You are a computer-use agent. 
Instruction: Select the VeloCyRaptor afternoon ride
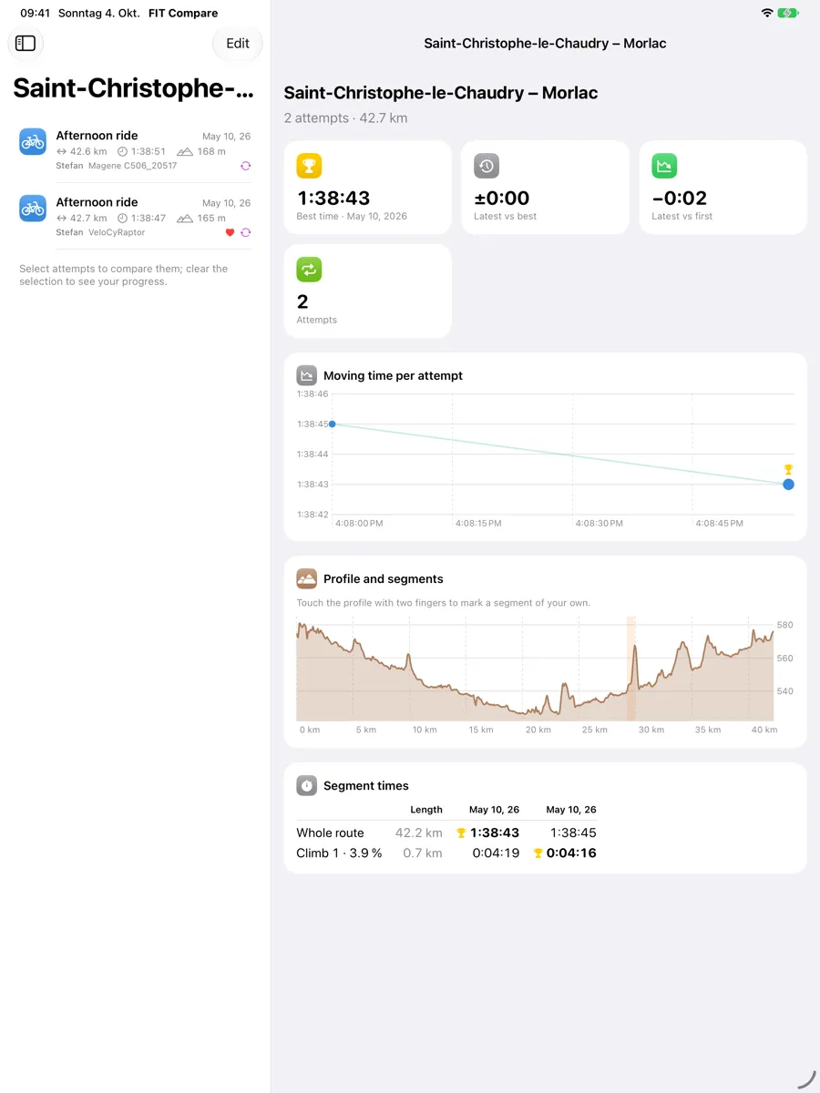(x=135, y=217)
